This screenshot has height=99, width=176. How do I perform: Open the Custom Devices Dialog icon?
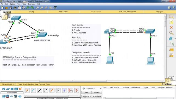(55, 7)
